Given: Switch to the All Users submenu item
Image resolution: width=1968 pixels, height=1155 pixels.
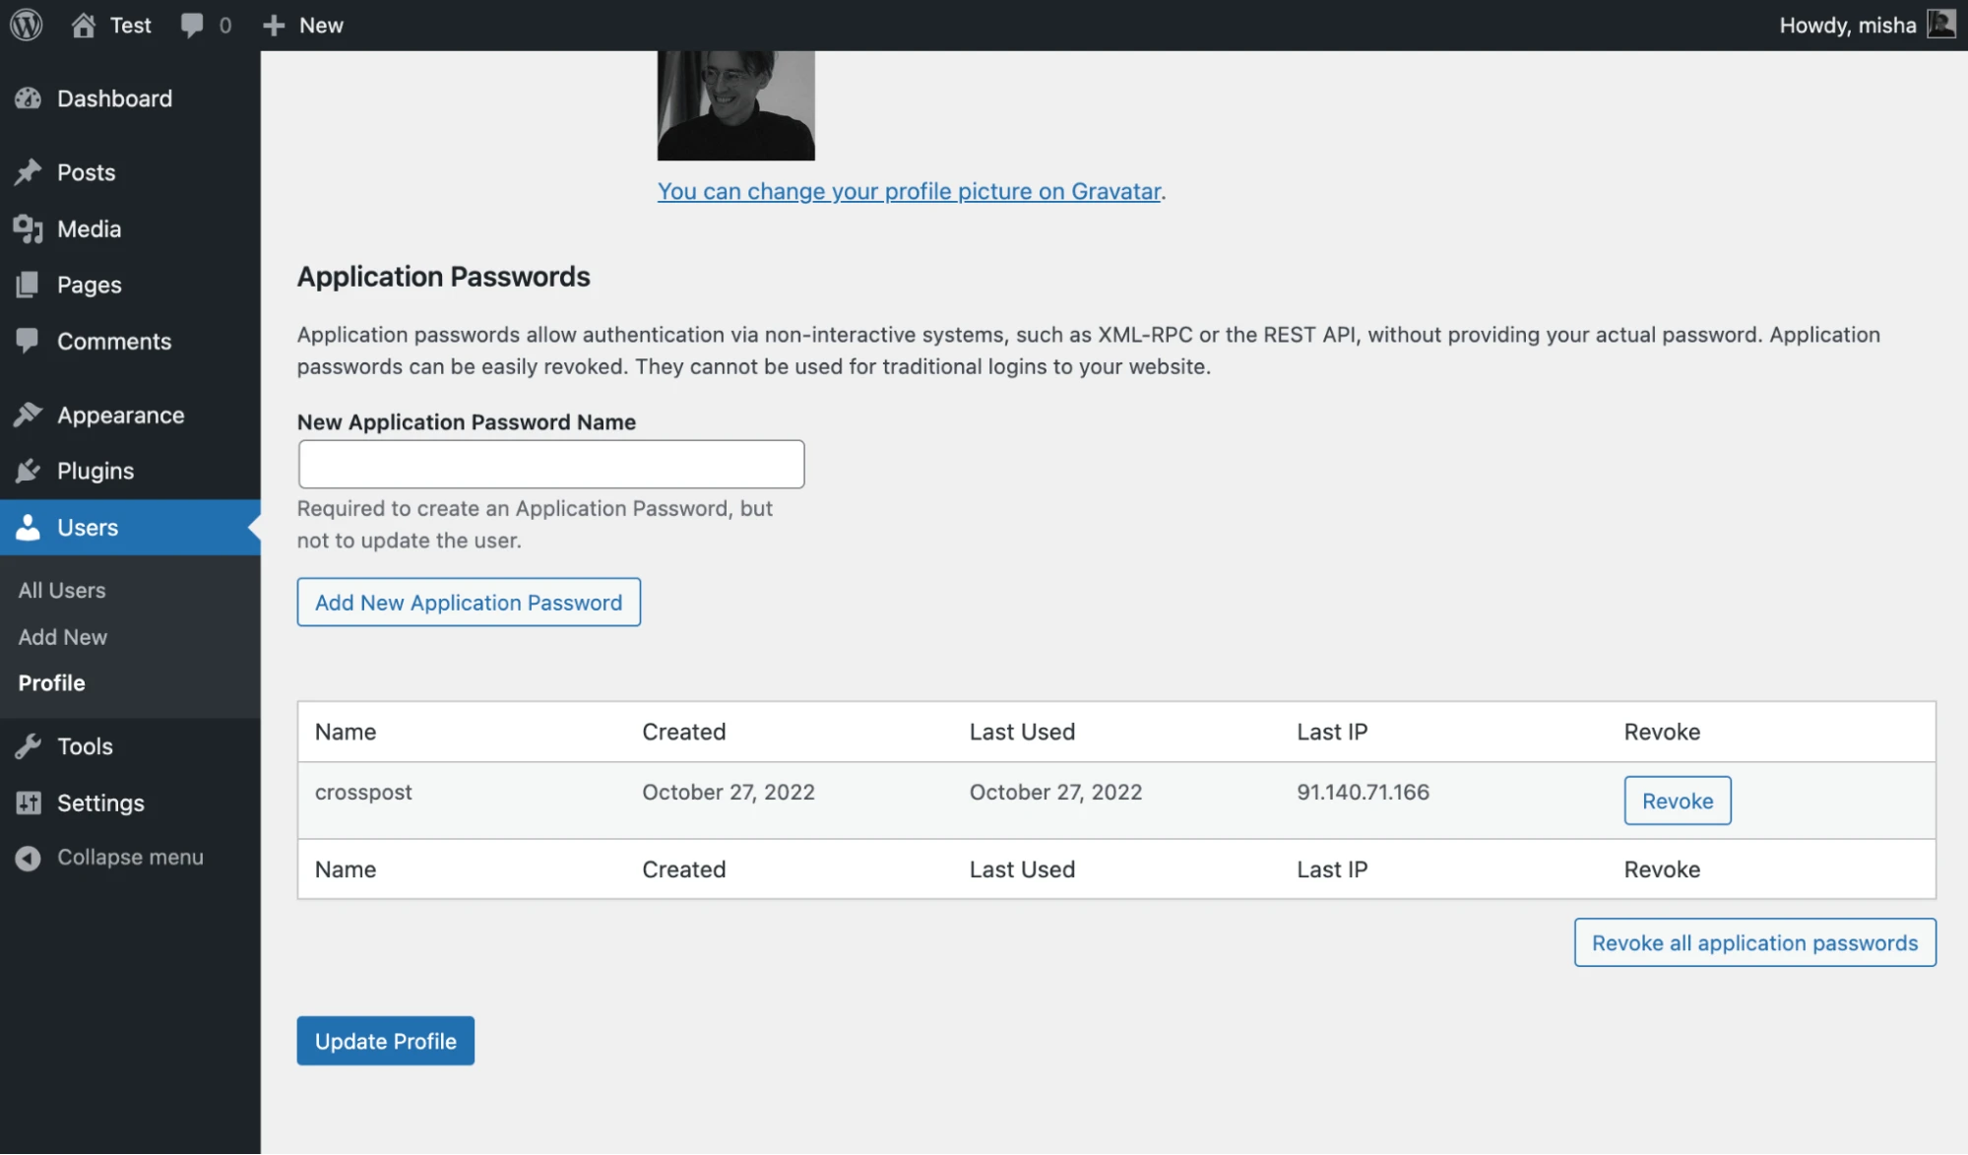Looking at the screenshot, I should click(61, 590).
